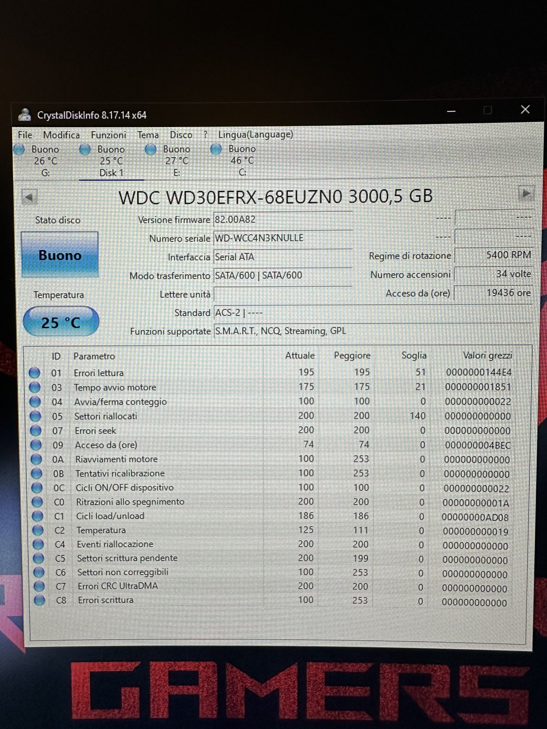Click the SATA/600 transfer mode field
The width and height of the screenshot is (547, 729).
(x=283, y=275)
